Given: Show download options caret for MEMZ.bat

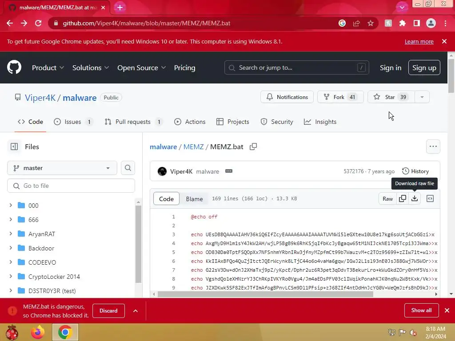Looking at the screenshot, I should coord(136,311).
